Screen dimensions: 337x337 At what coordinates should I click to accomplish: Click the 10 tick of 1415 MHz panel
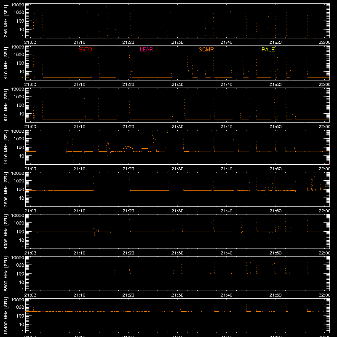21,156
